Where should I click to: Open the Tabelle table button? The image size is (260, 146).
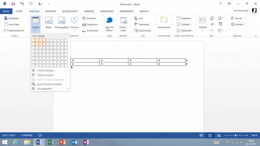point(36,24)
